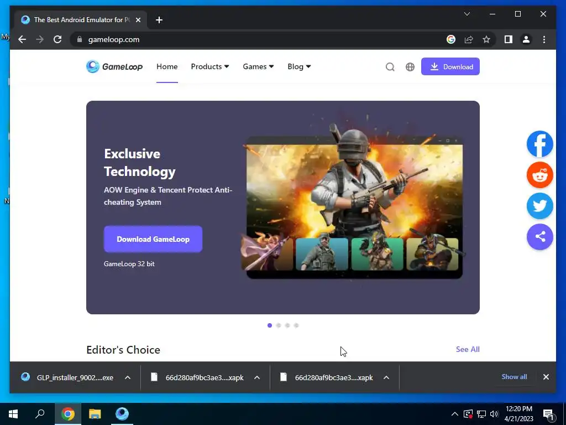Viewport: 566px width, 425px height.
Task: Click Download GameLoop banner button
Action: tap(153, 239)
